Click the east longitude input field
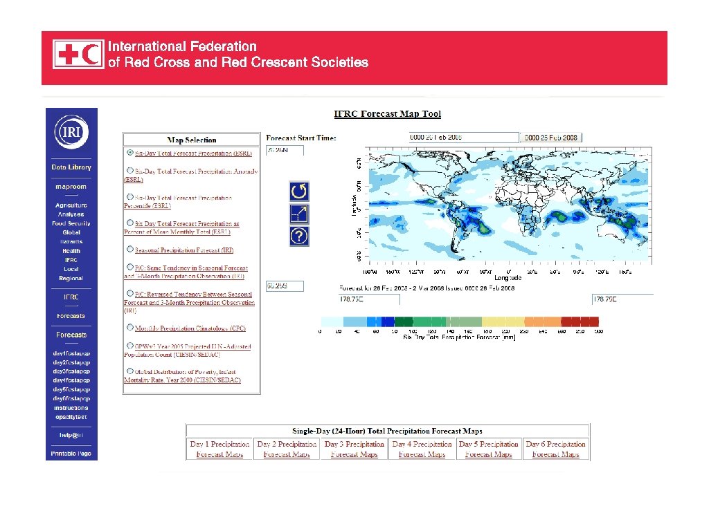Screen dimensions: 709x531 pos(622,299)
